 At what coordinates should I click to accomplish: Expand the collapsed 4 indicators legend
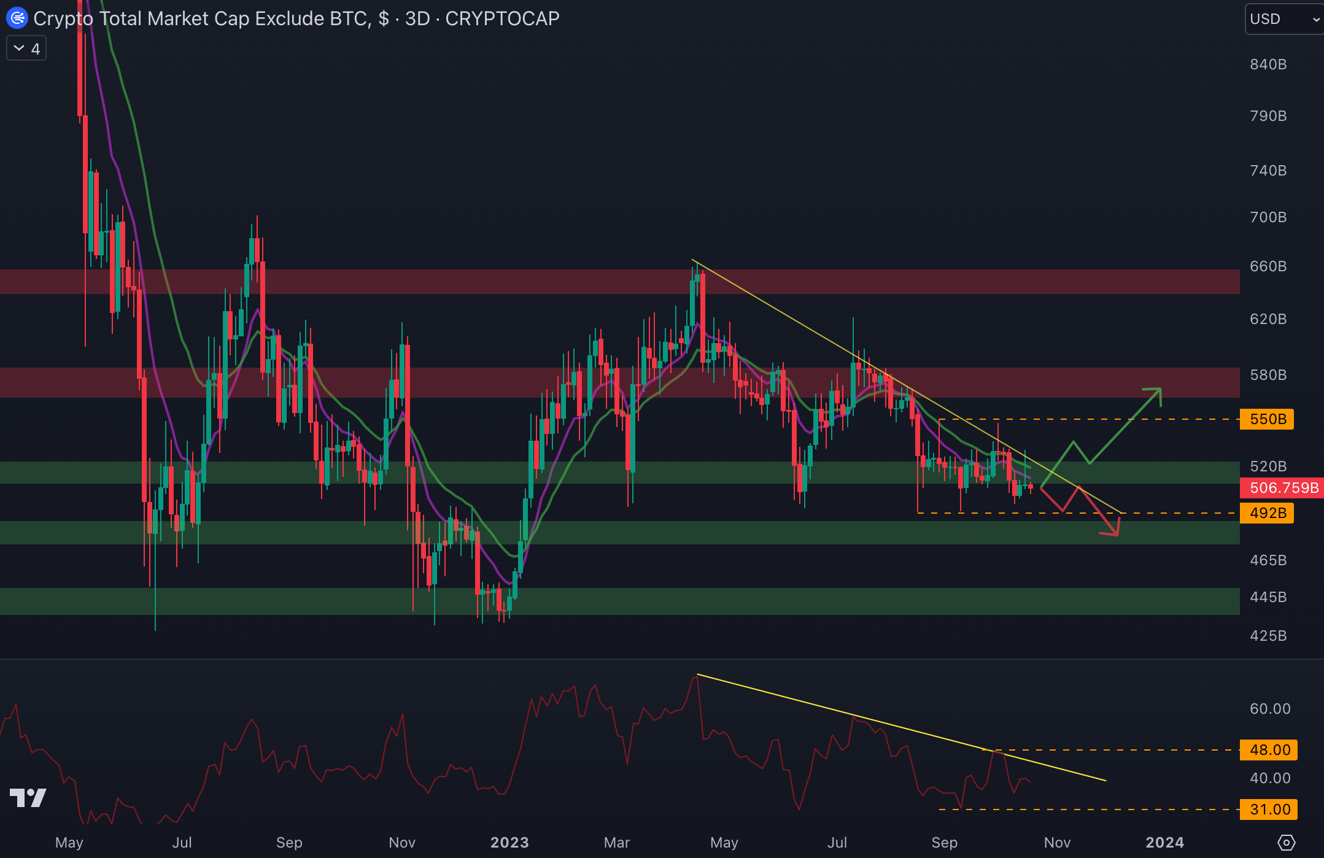tap(26, 49)
